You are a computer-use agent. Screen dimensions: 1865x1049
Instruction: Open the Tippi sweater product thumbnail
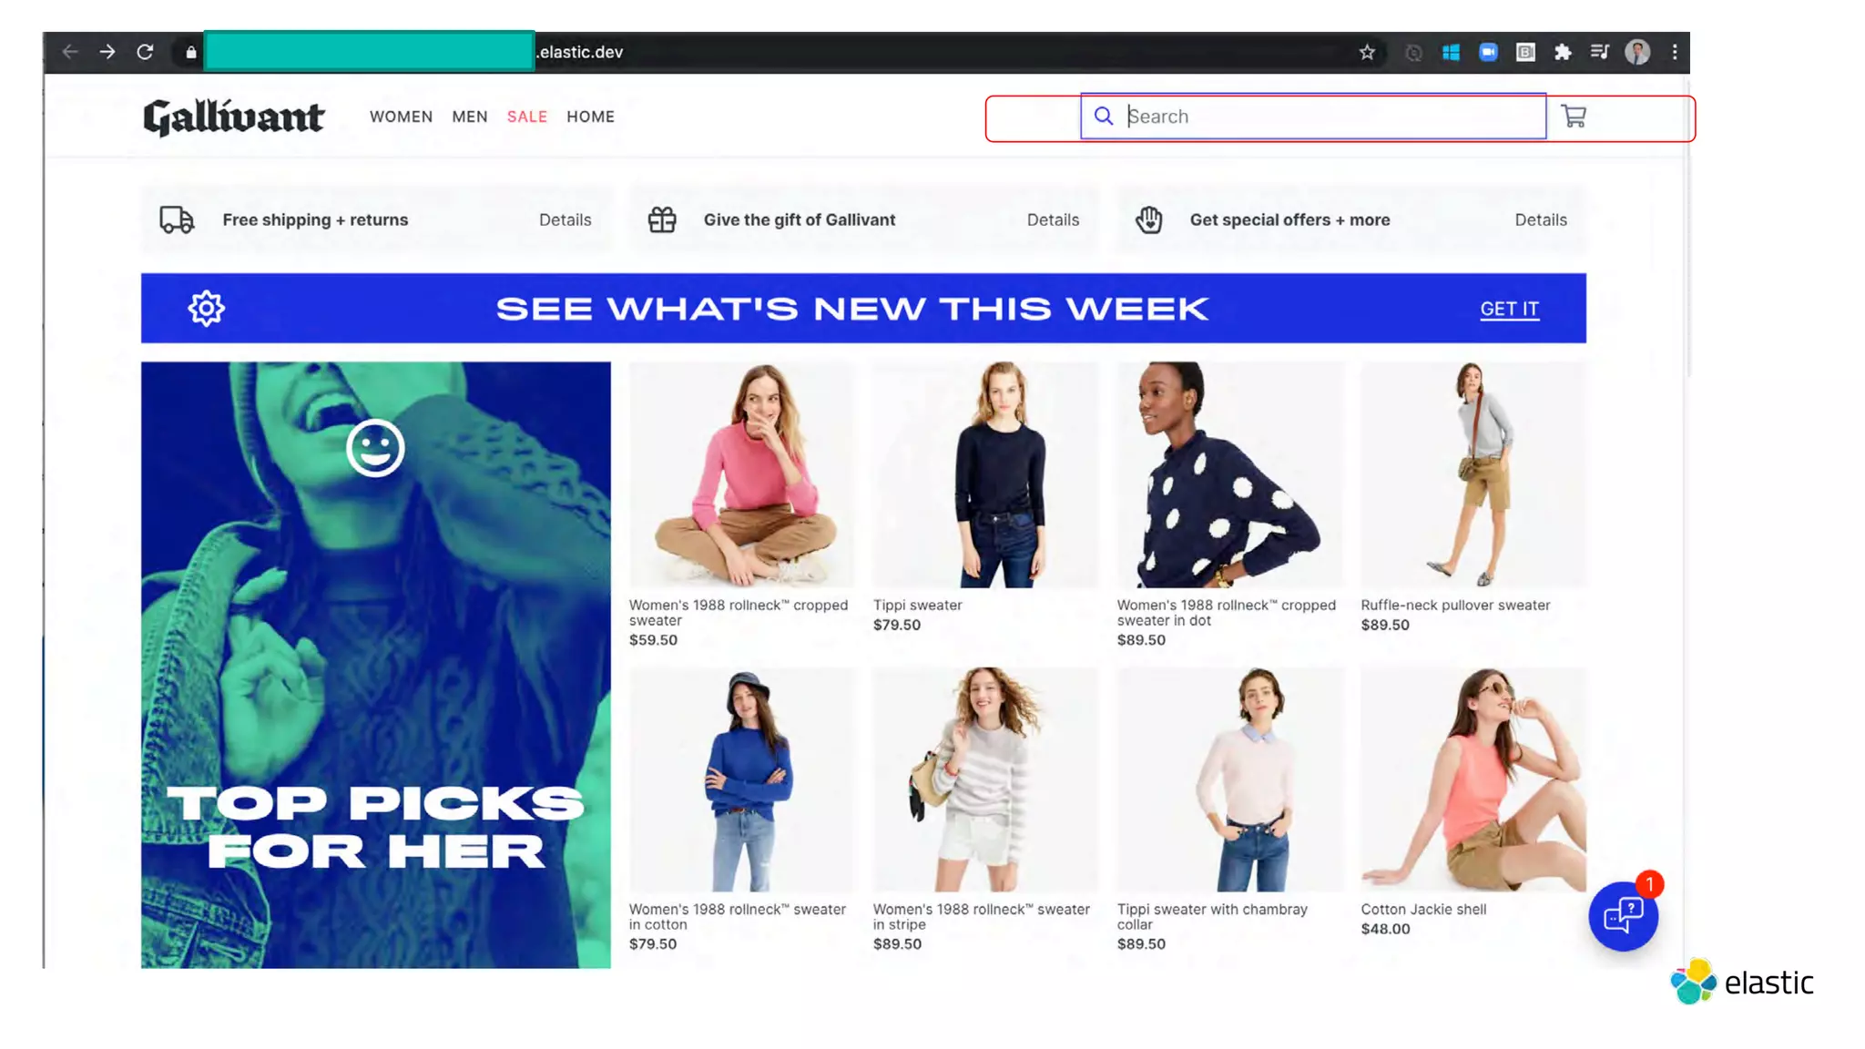pos(985,474)
